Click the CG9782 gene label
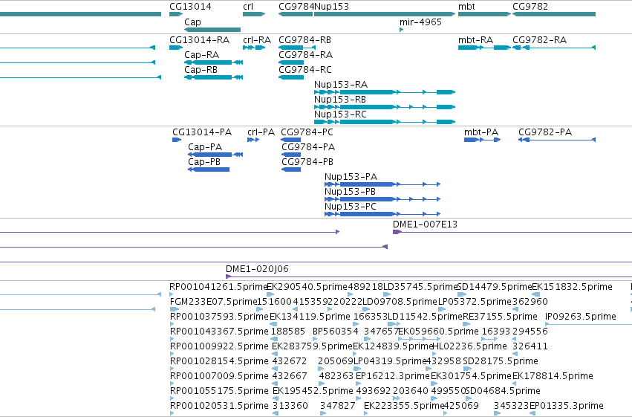 coord(530,7)
